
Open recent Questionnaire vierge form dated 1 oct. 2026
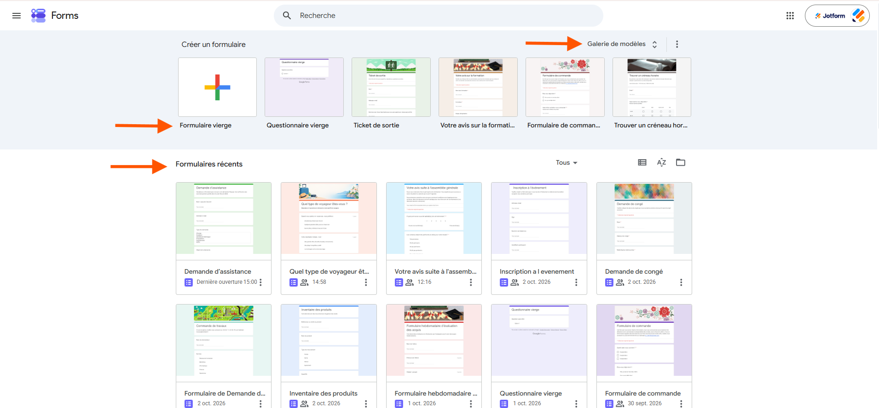point(539,356)
